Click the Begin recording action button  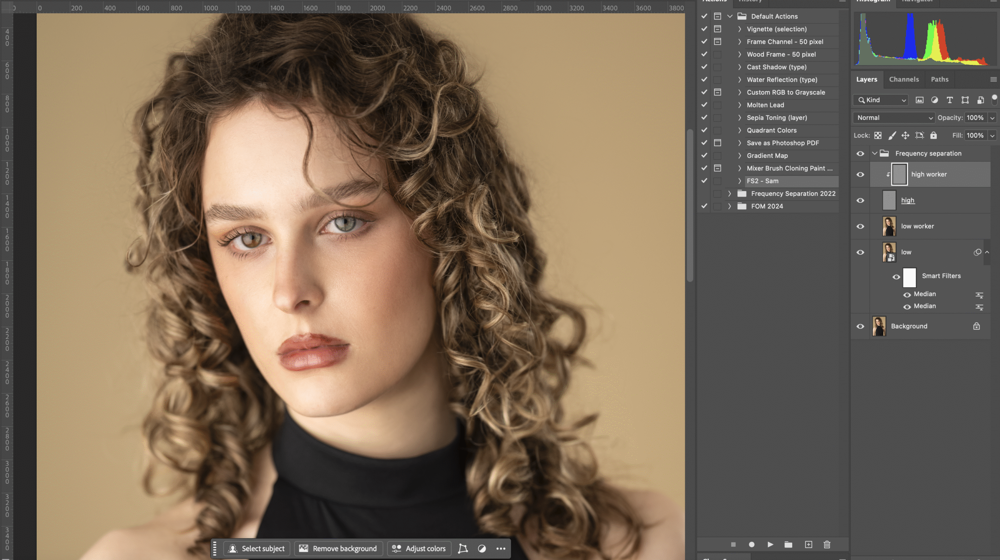pyautogui.click(x=752, y=544)
